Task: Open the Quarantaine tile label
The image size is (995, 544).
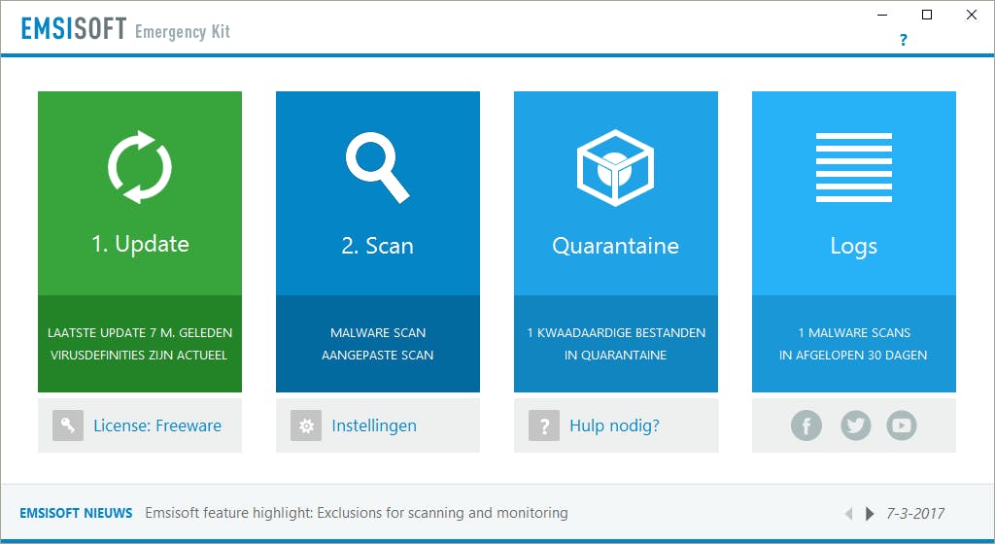Action: pos(615,246)
